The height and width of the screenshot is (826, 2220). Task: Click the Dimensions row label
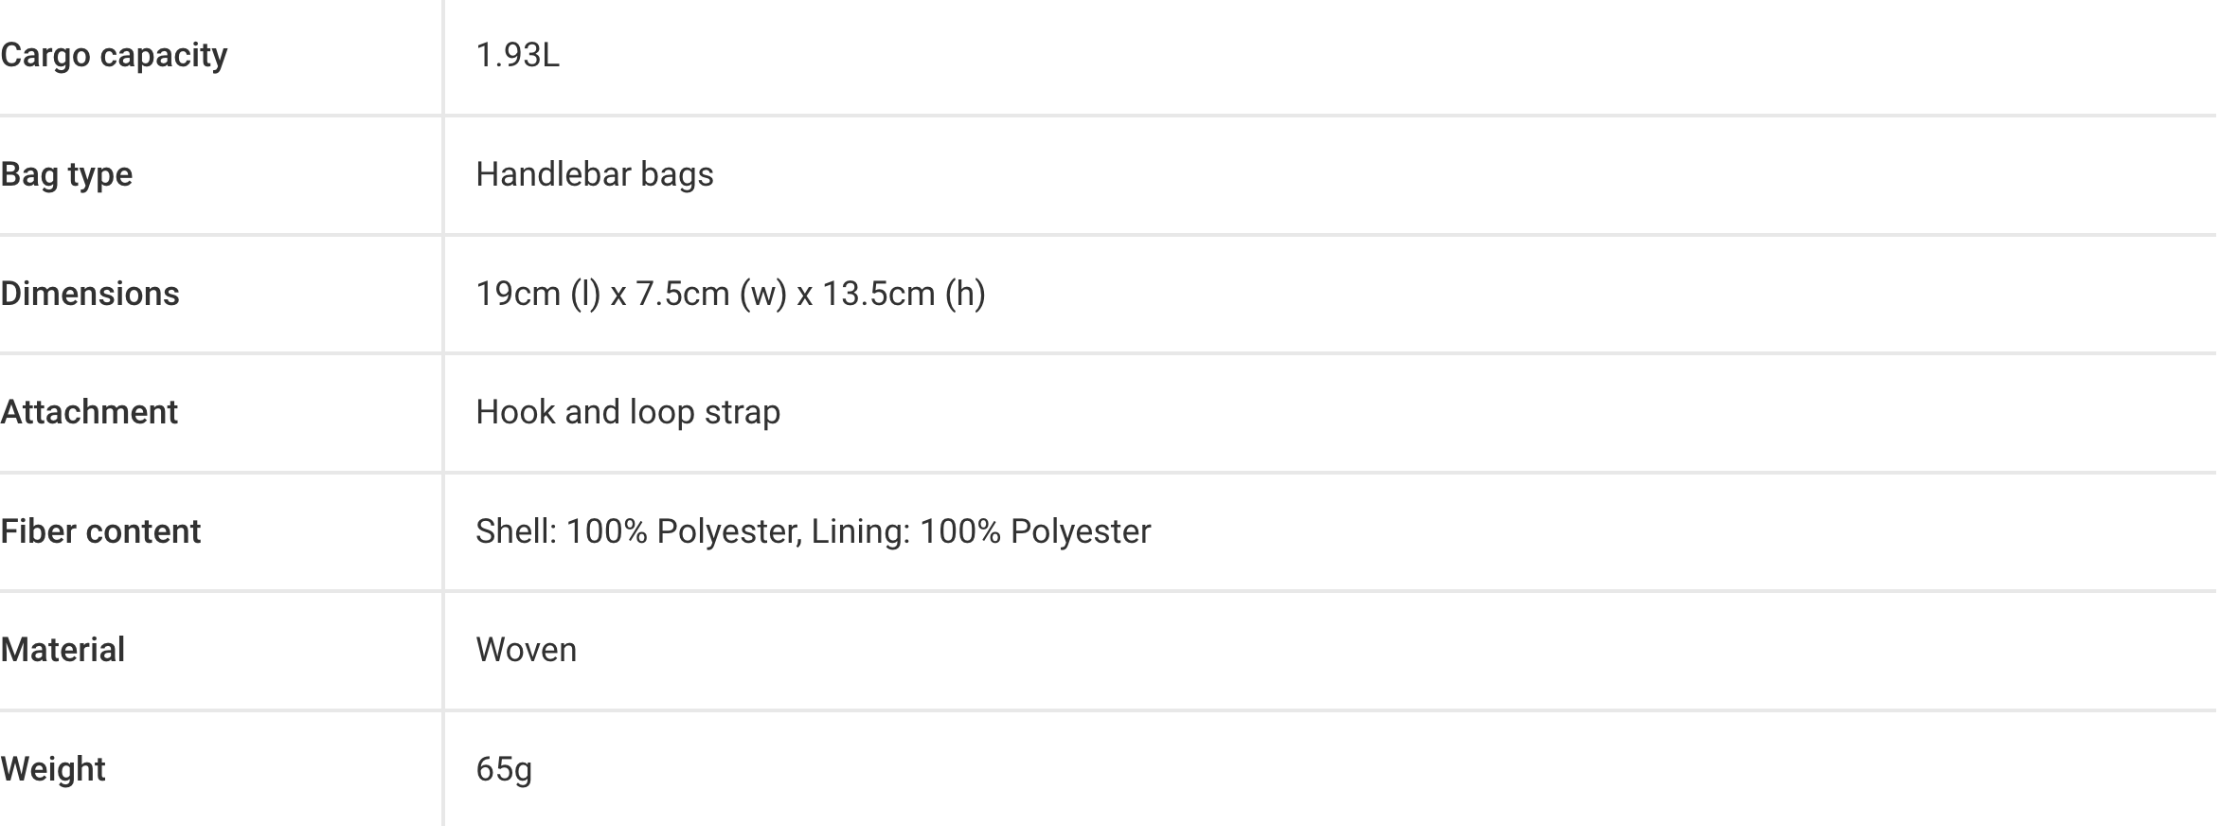coord(90,294)
